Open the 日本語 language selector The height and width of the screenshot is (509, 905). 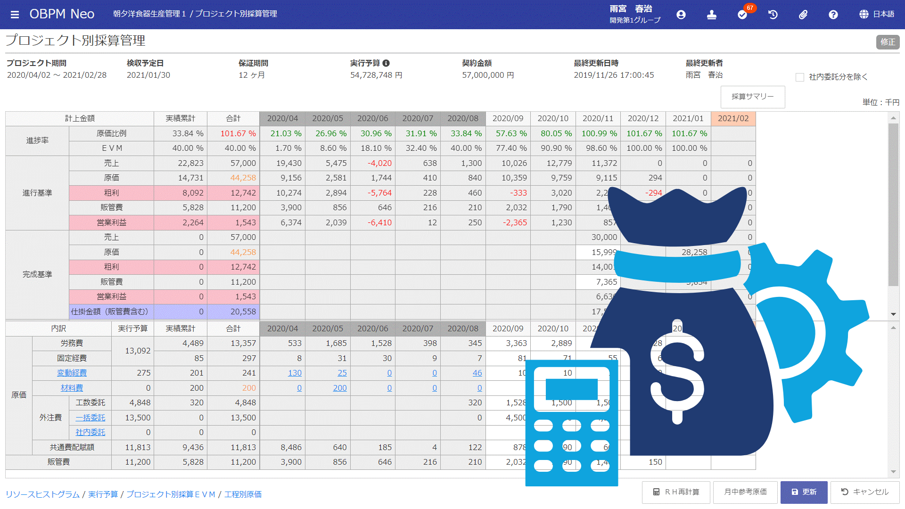[x=877, y=15]
